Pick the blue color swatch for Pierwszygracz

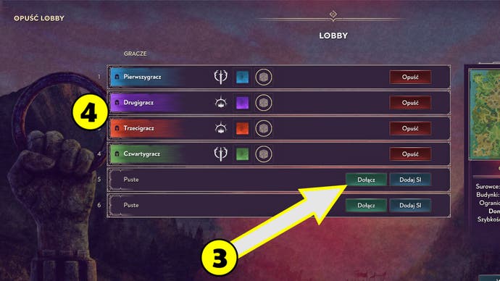242,77
